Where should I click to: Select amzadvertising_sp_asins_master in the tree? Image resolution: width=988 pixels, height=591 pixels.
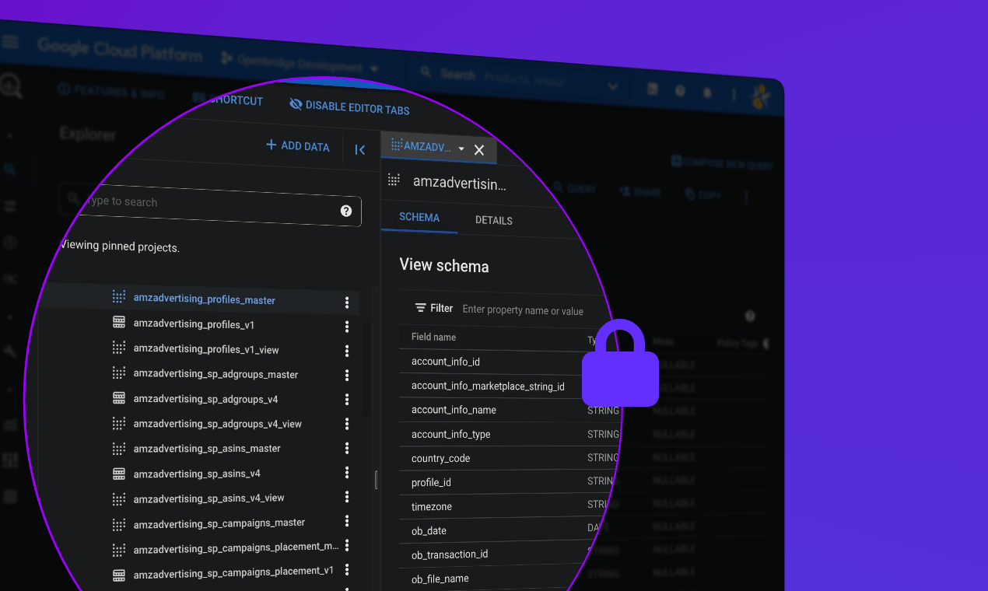point(207,449)
